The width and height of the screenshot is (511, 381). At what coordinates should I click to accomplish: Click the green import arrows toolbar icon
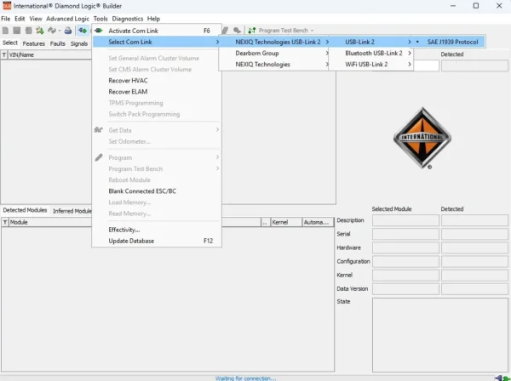(x=40, y=31)
